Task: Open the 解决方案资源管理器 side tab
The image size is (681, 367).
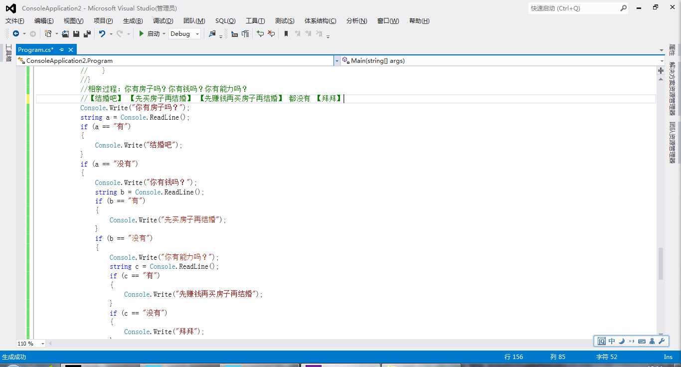Action: click(x=672, y=88)
